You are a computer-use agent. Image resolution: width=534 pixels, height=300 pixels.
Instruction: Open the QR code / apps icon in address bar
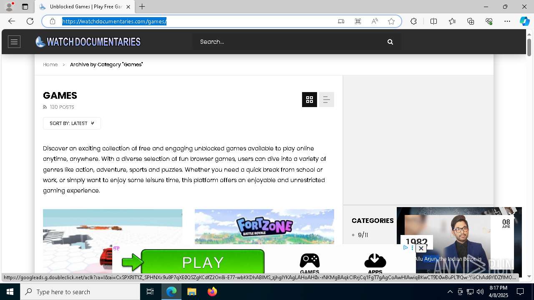358,21
